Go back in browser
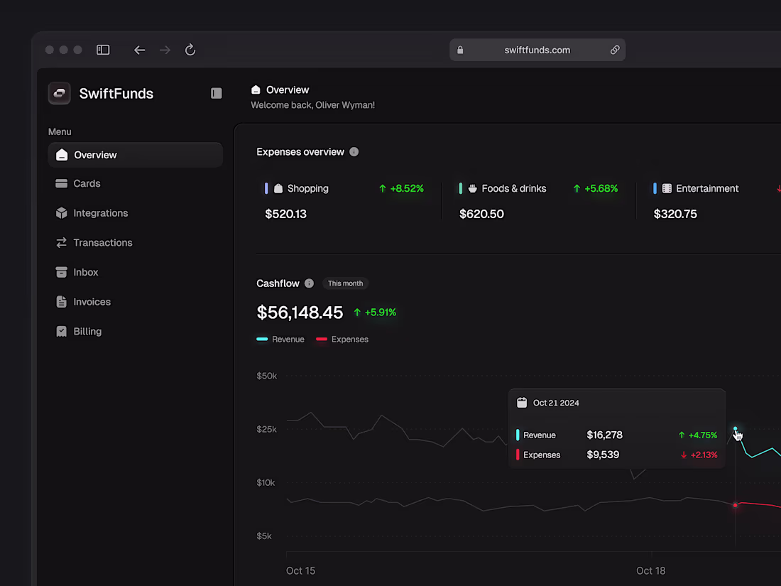This screenshot has height=586, width=781. (x=139, y=50)
